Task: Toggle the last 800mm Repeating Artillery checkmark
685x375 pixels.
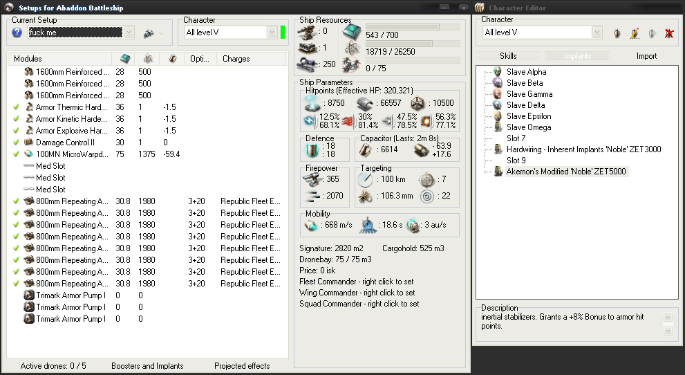Action: [16, 284]
